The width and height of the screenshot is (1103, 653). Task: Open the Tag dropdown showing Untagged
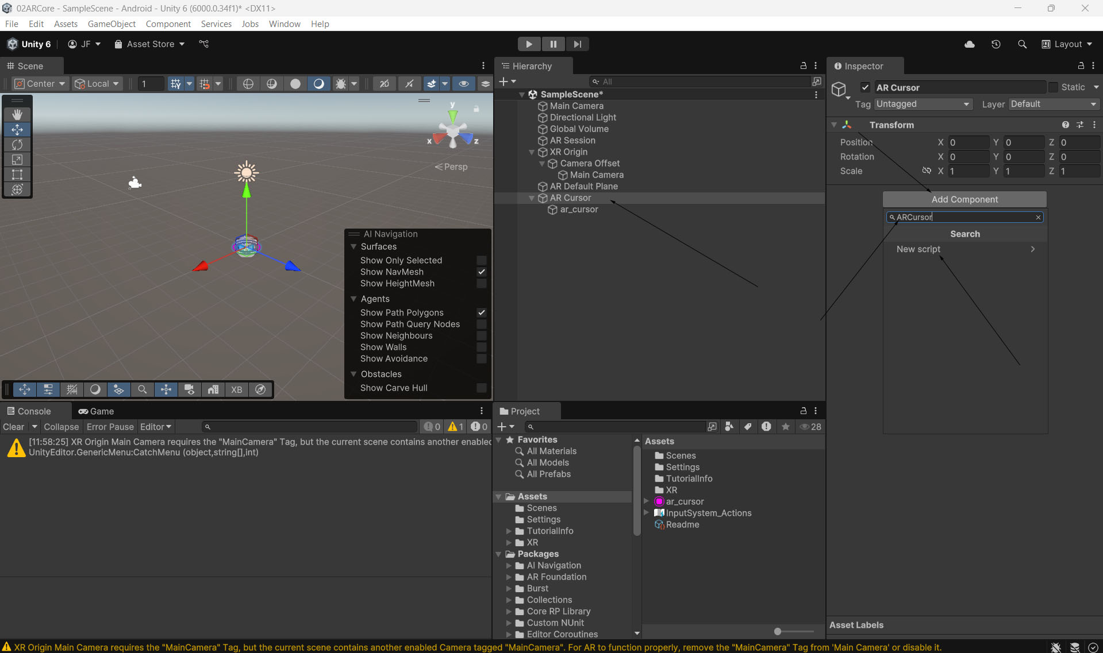click(923, 104)
